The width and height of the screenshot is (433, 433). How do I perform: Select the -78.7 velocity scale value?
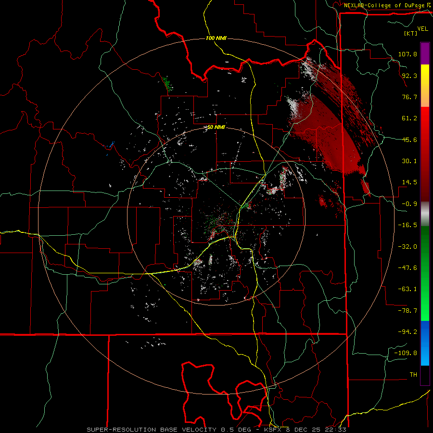pyautogui.click(x=408, y=311)
